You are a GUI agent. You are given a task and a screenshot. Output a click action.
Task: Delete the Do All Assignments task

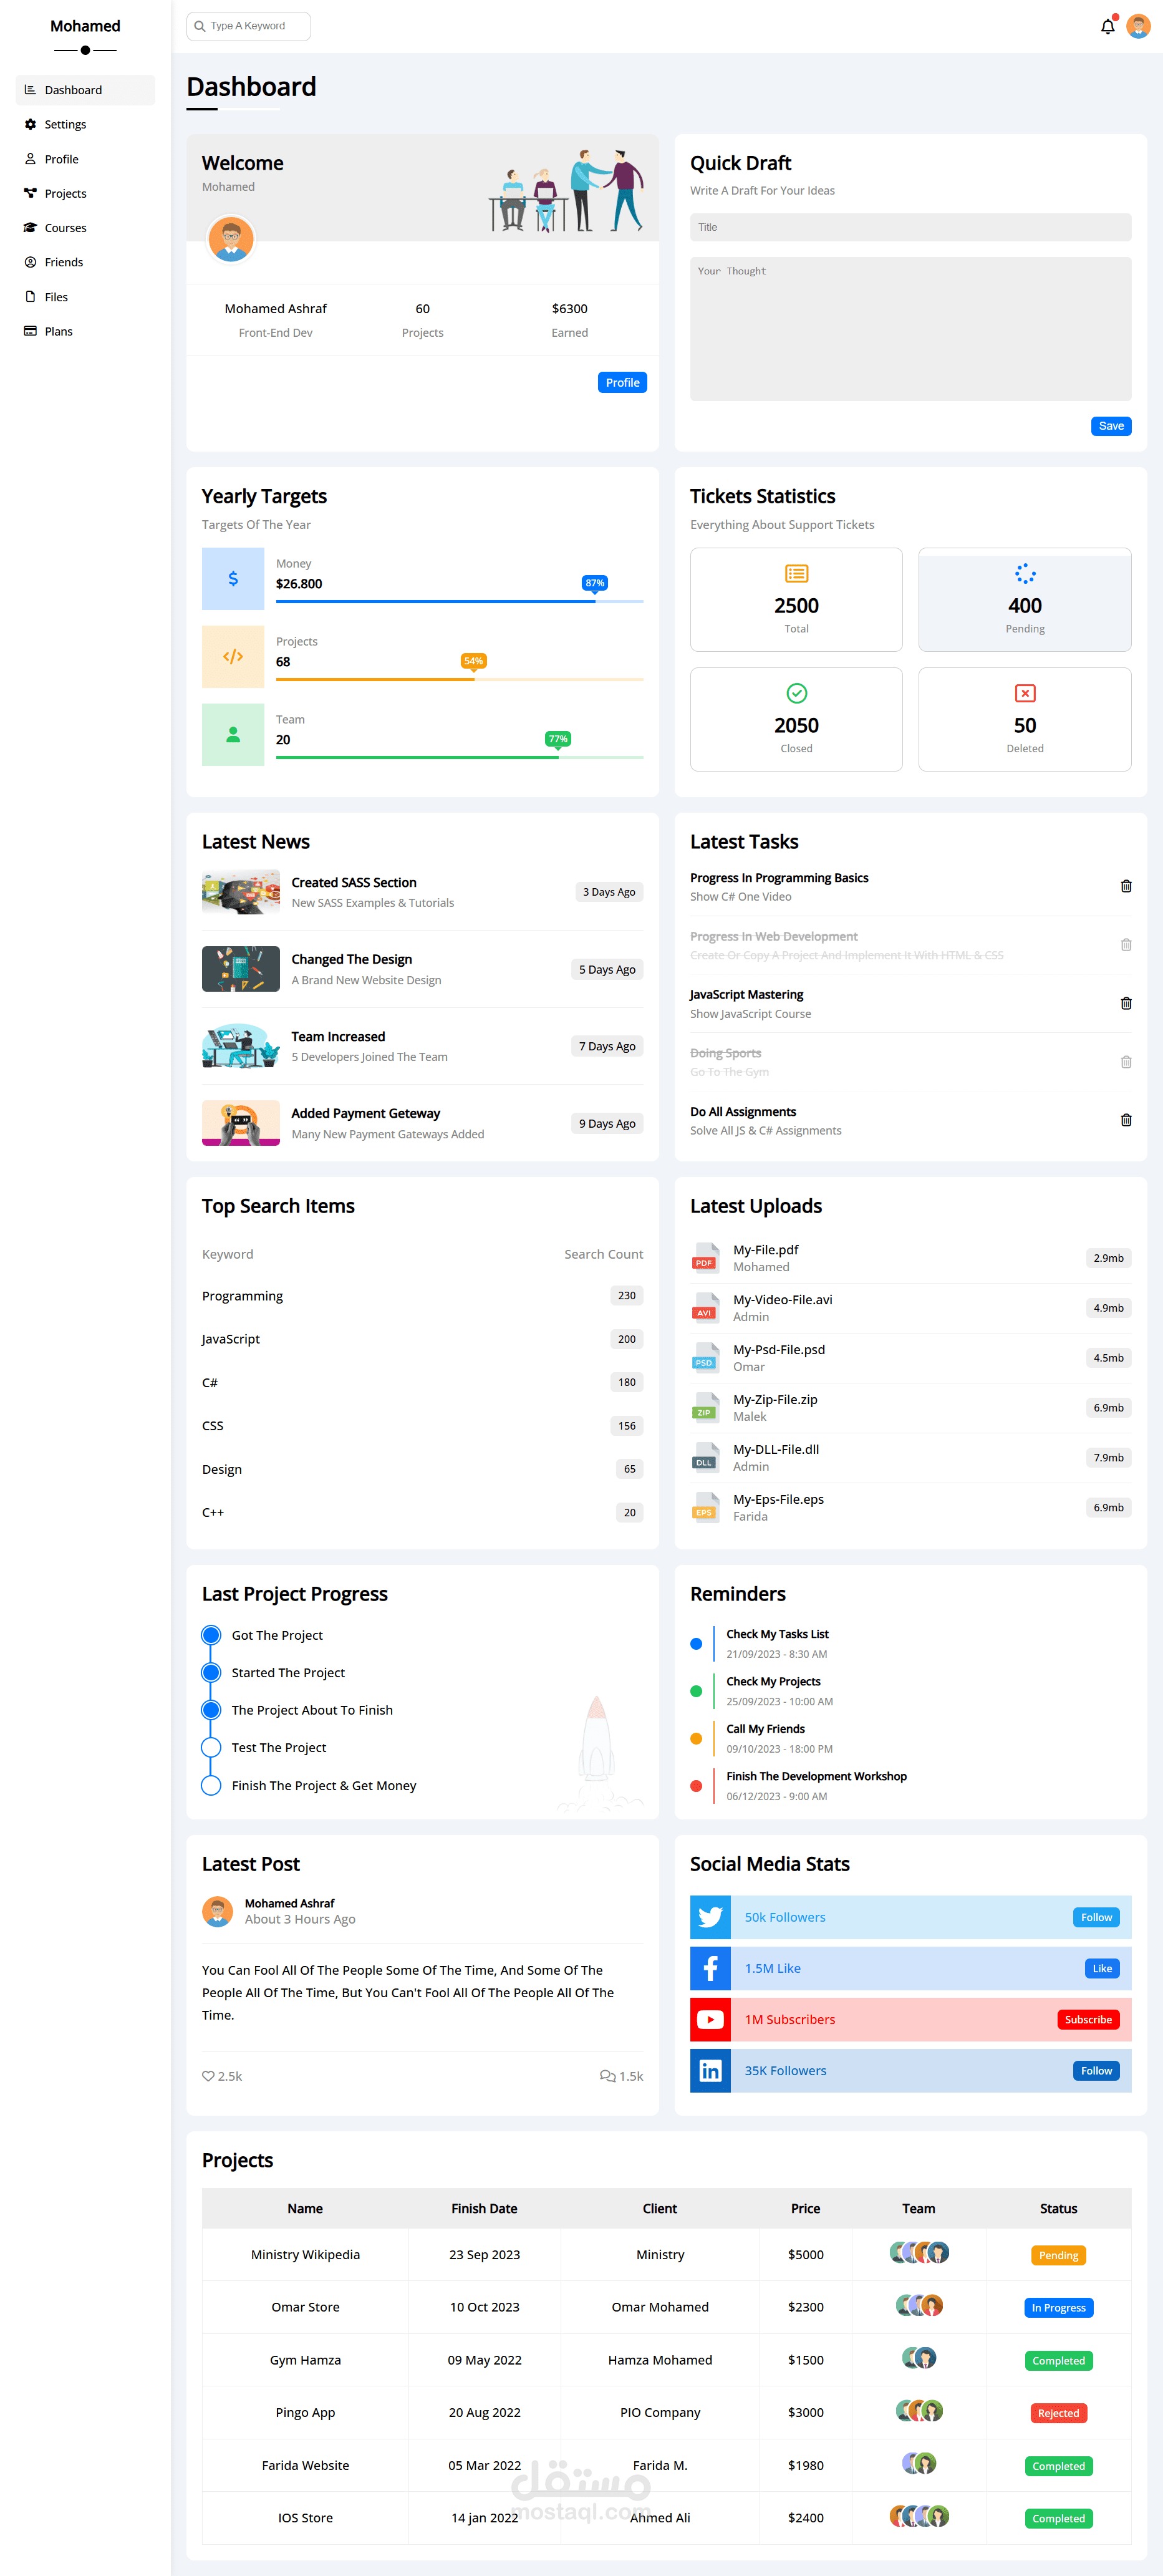pos(1126,1120)
